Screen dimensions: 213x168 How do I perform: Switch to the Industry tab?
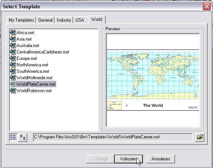point(64,20)
